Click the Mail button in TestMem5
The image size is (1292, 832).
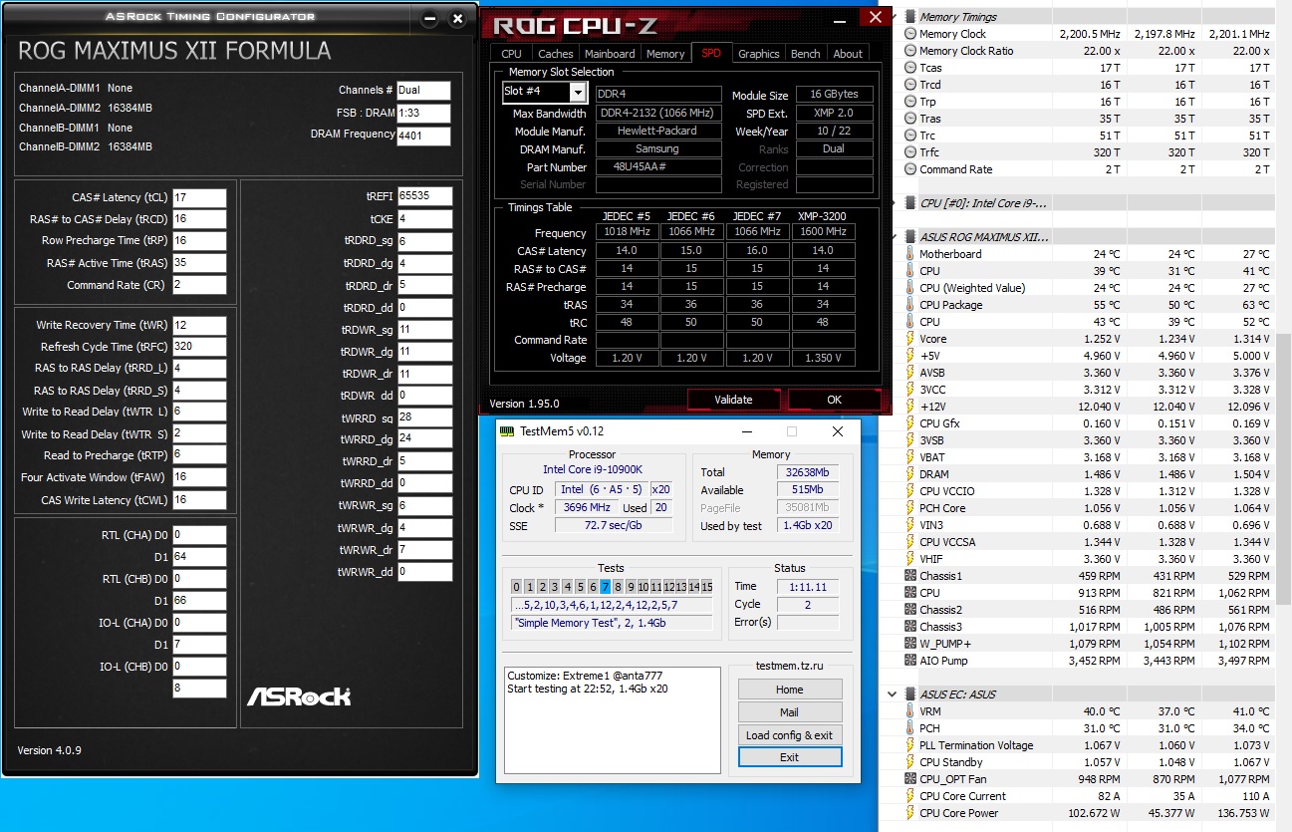pos(790,712)
